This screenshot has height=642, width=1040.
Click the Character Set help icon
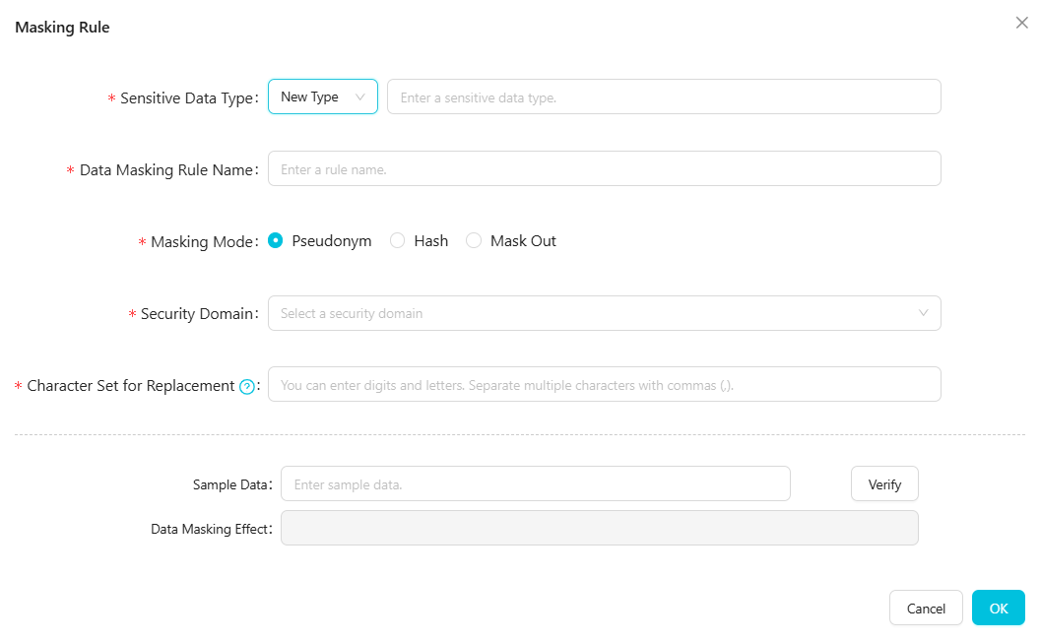click(247, 387)
